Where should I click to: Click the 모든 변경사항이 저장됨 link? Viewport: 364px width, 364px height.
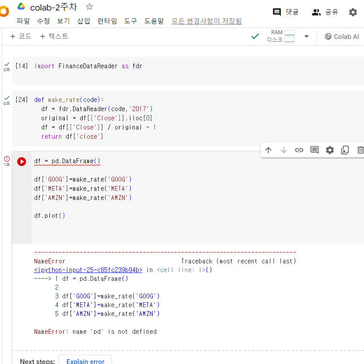[206, 21]
